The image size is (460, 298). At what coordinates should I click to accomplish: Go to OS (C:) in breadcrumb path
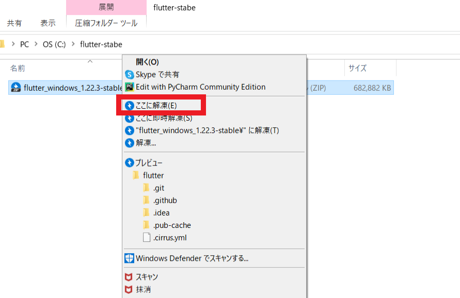click(x=54, y=44)
